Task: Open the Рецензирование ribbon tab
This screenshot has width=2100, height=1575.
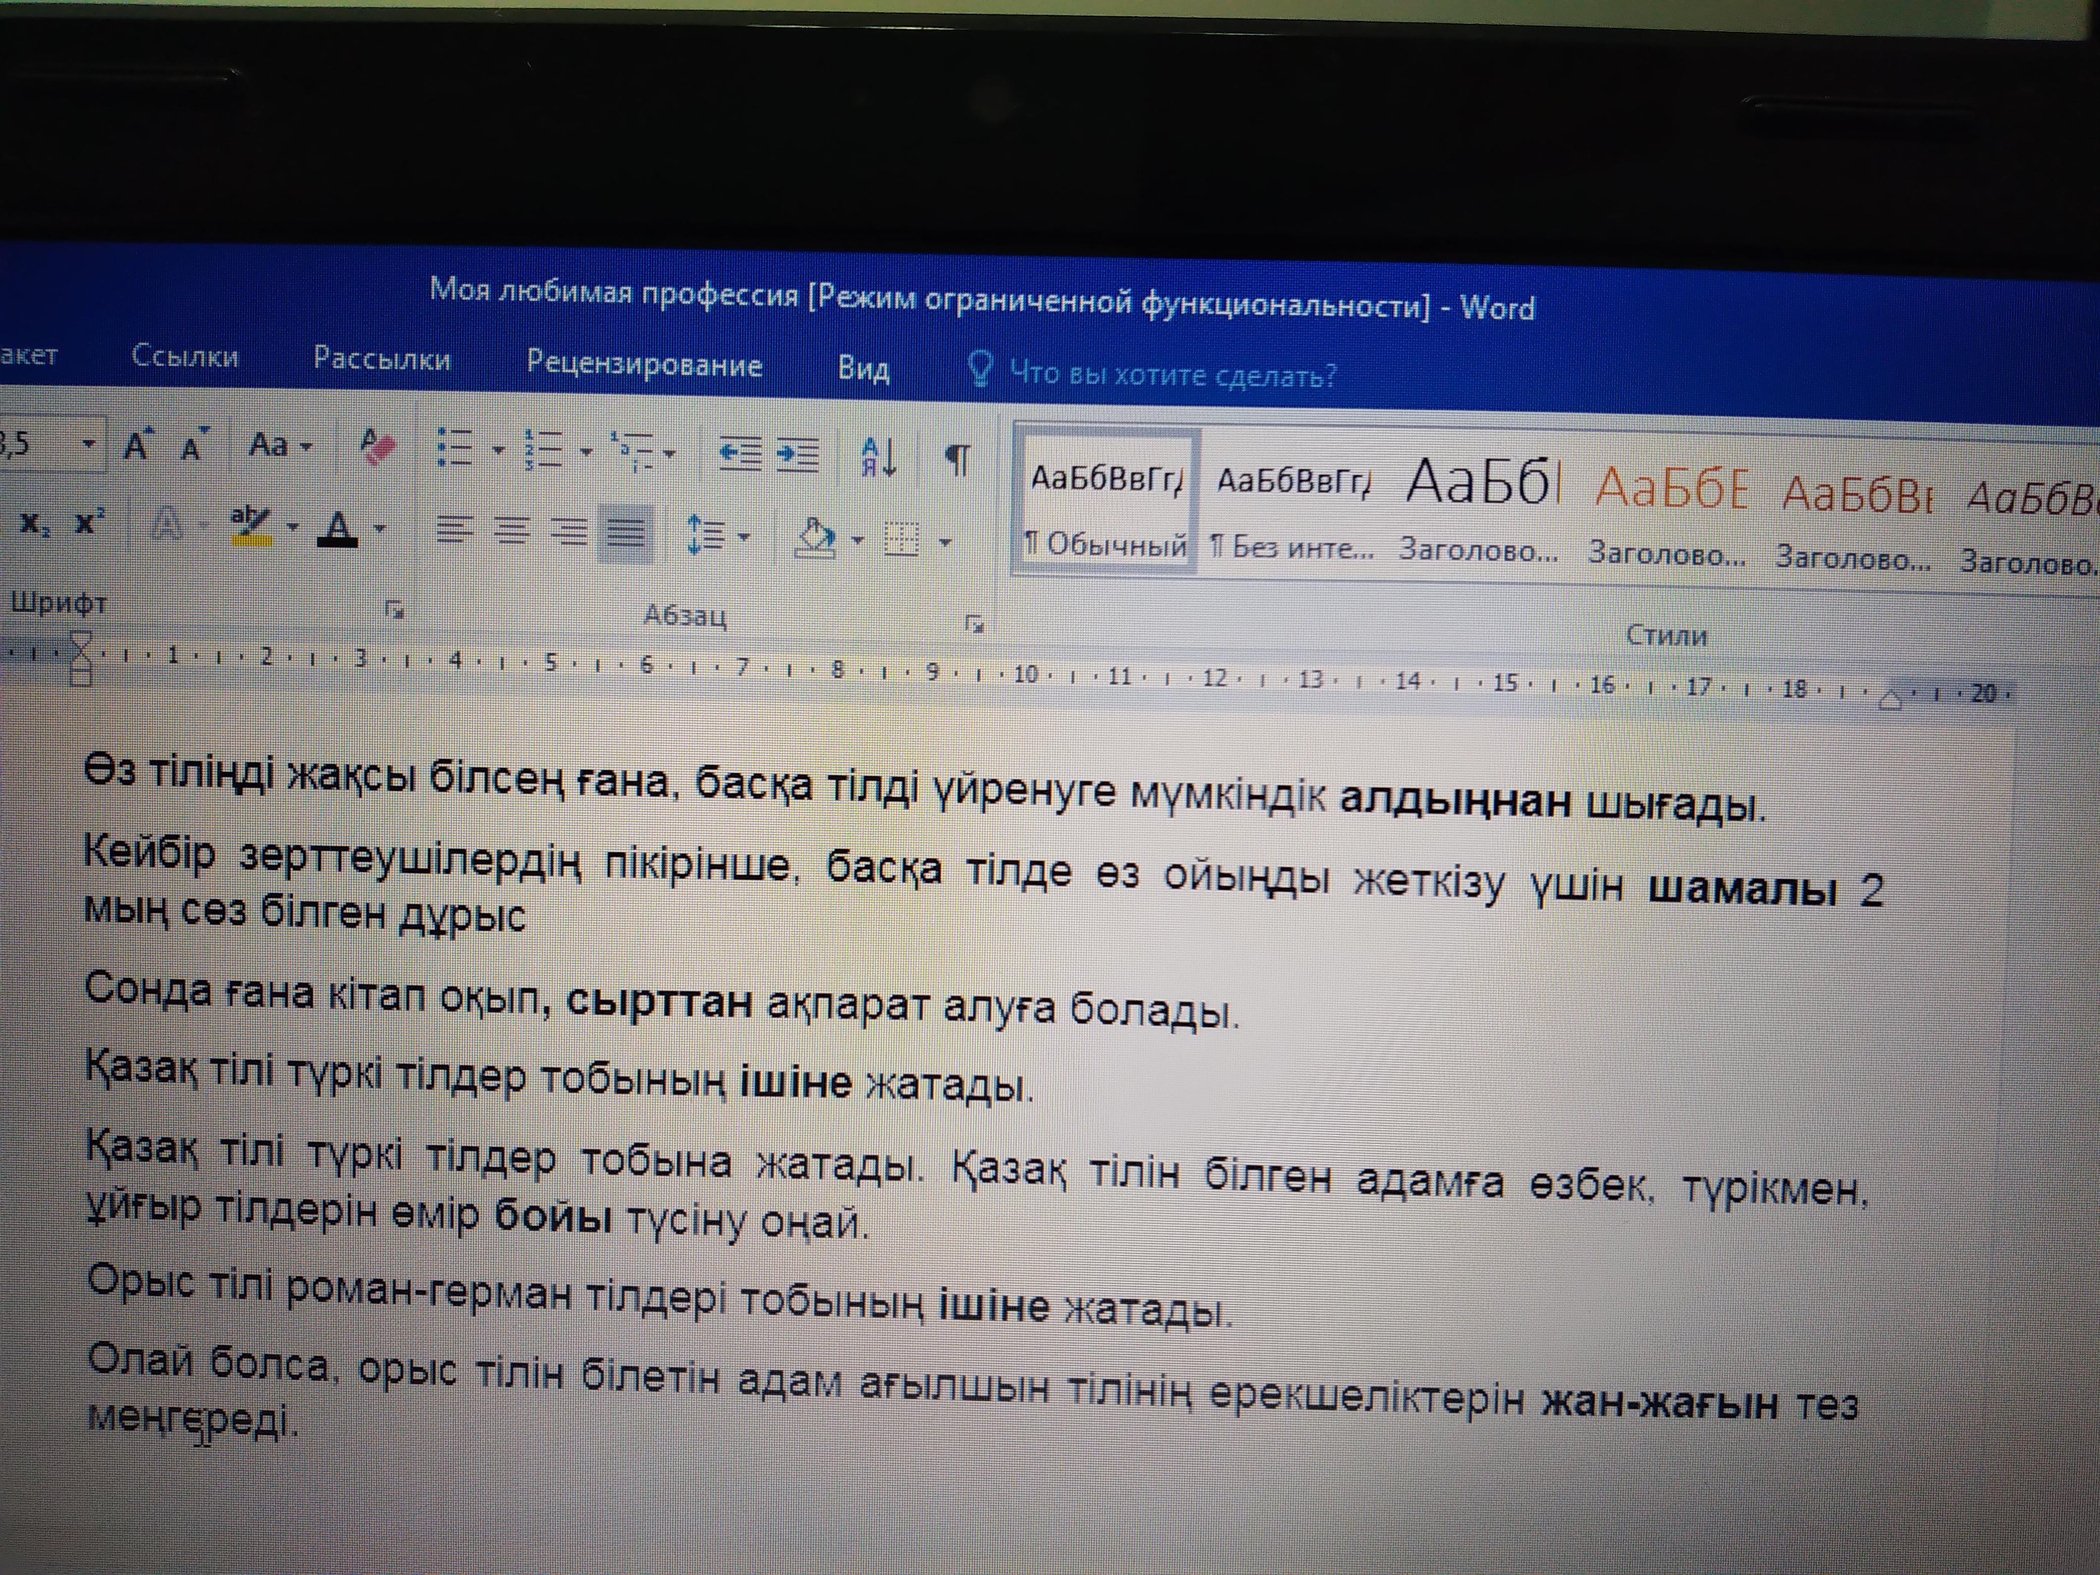Action: click(x=644, y=364)
